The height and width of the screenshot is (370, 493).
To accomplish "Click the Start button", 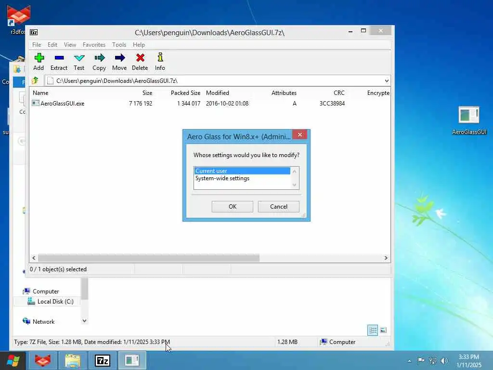I will point(13,360).
